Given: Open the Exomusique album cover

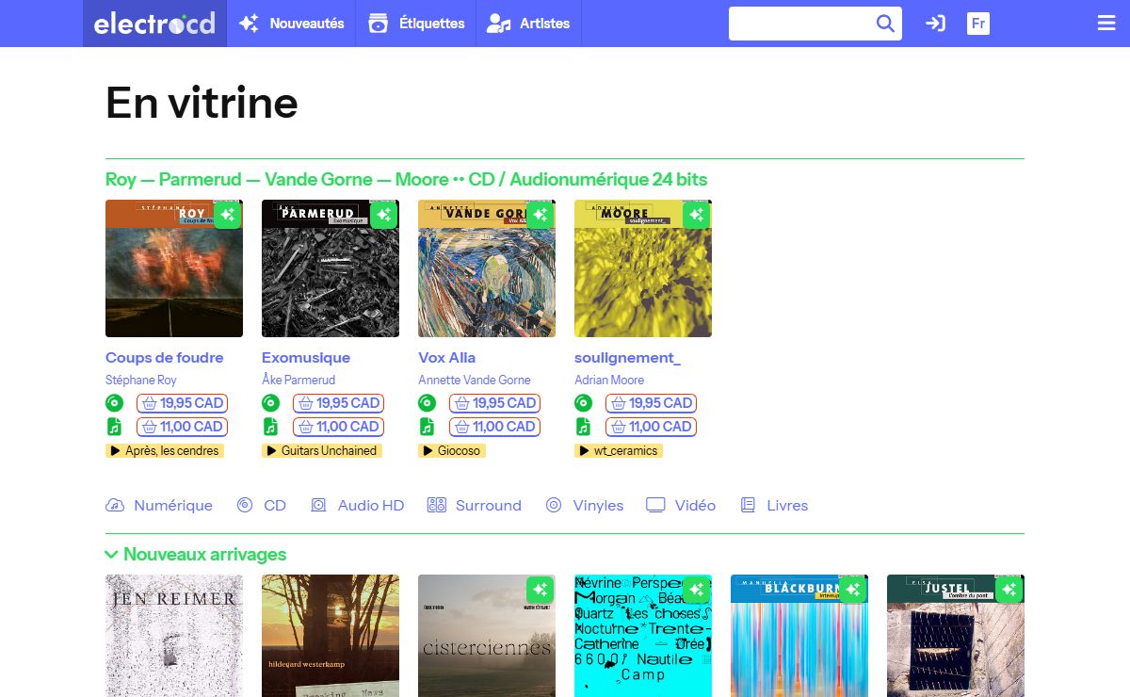Looking at the screenshot, I should point(331,268).
